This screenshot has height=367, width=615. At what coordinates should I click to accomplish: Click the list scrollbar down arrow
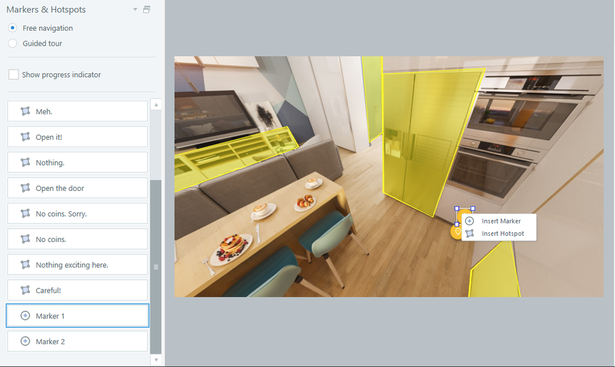pos(156,360)
